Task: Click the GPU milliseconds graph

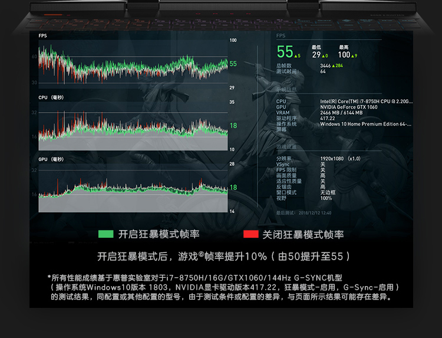Action: [x=133, y=188]
